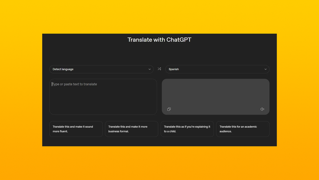The width and height of the screenshot is (319, 180).
Task: Focus the 'Type or paste text to translate' box
Action: tap(103, 97)
